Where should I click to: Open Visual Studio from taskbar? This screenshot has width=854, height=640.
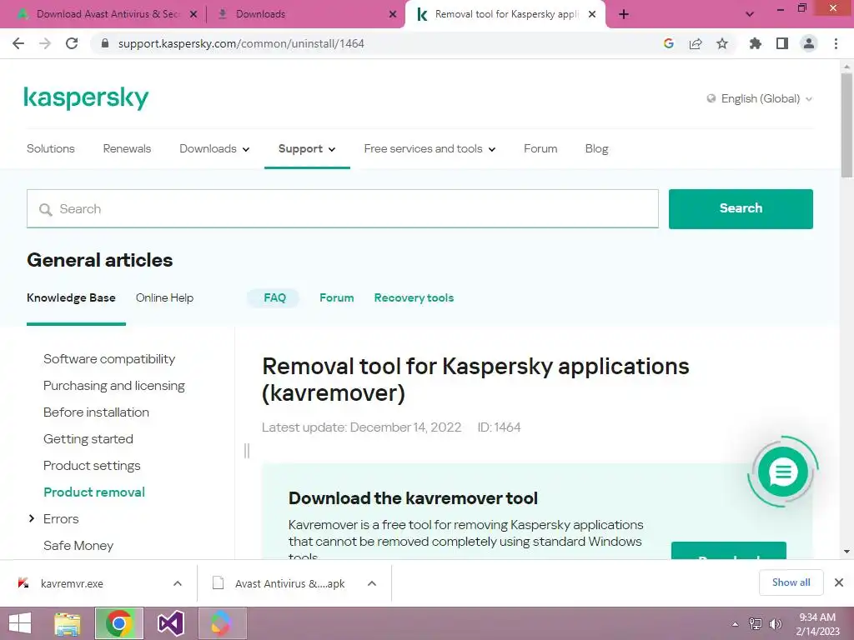(170, 623)
